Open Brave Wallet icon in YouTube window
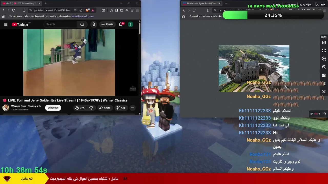The width and height of the screenshot is (328, 184). (122, 10)
